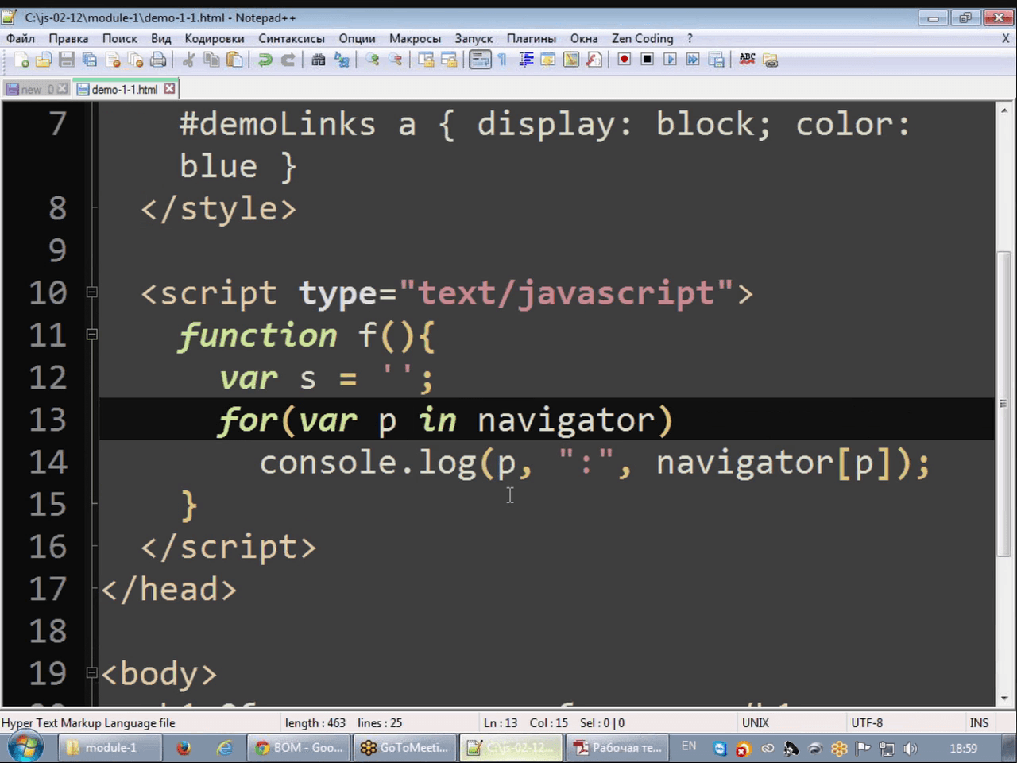The width and height of the screenshot is (1017, 763).
Task: Paste from clipboard icon
Action: pyautogui.click(x=234, y=60)
